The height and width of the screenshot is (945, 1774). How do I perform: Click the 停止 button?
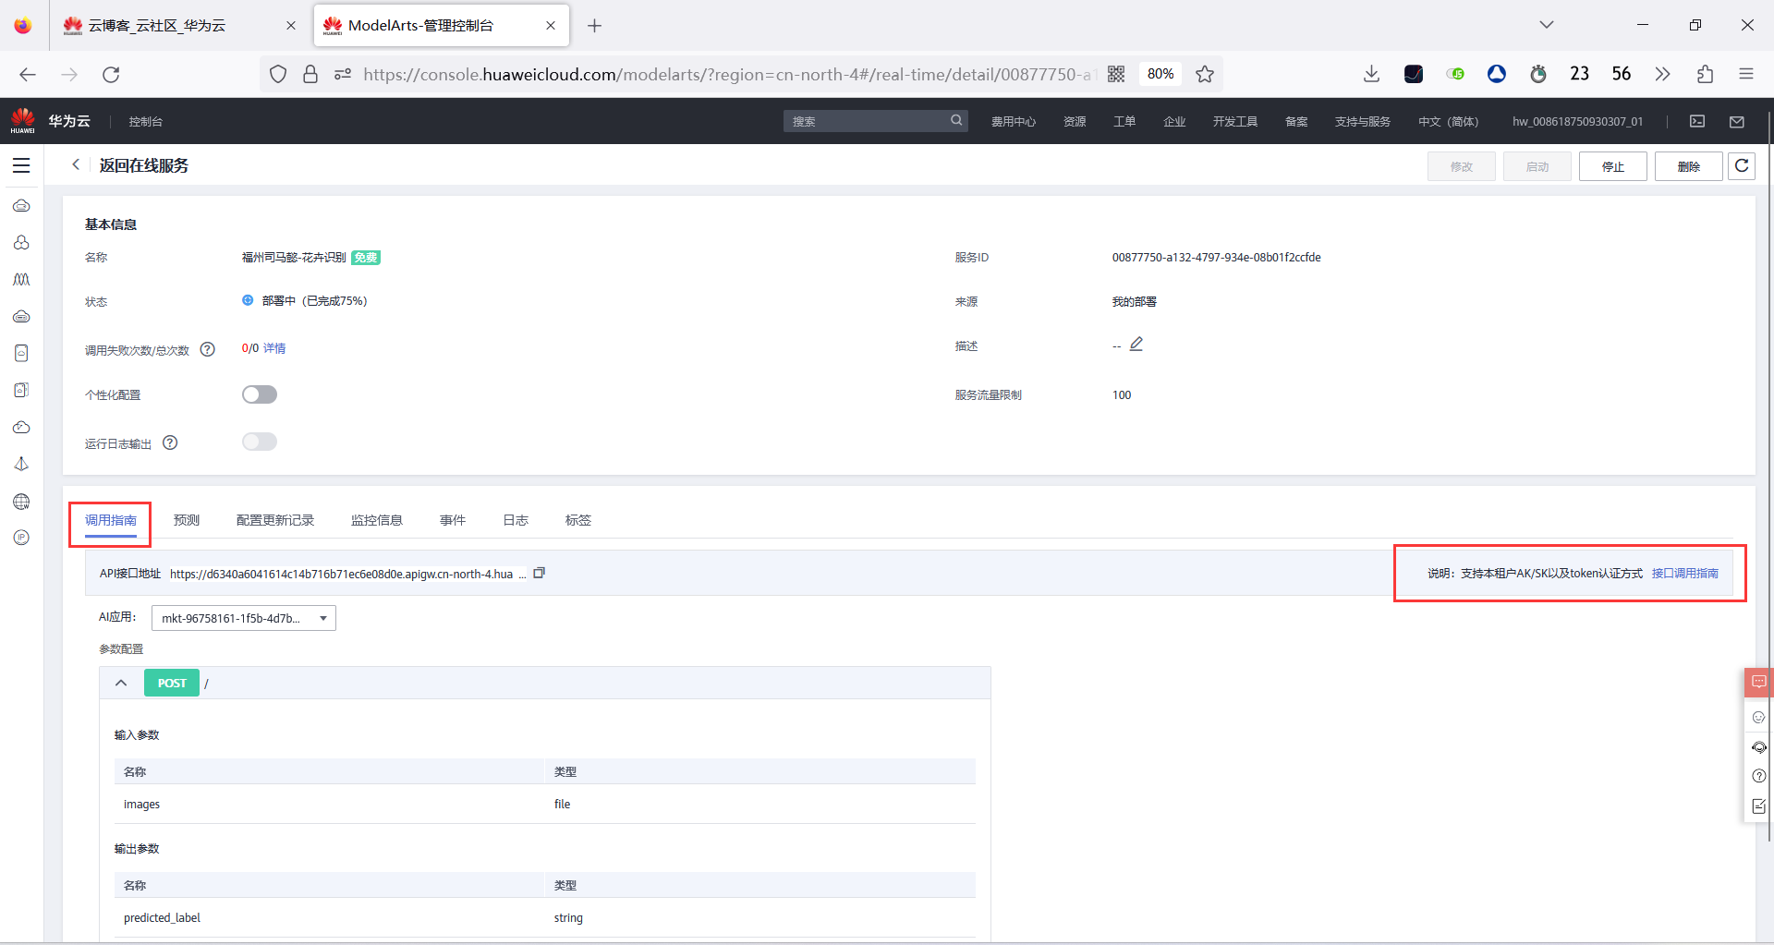click(x=1613, y=166)
